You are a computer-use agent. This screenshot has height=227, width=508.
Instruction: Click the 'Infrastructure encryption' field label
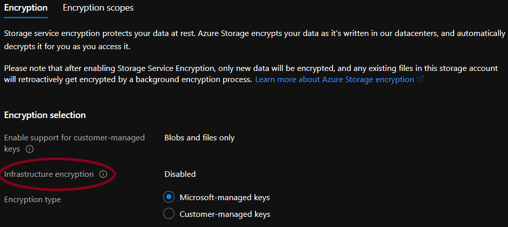pos(49,174)
